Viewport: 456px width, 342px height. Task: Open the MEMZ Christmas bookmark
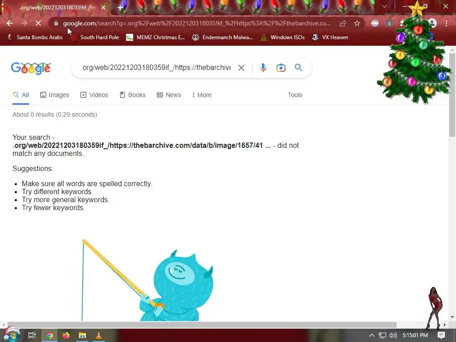point(155,37)
